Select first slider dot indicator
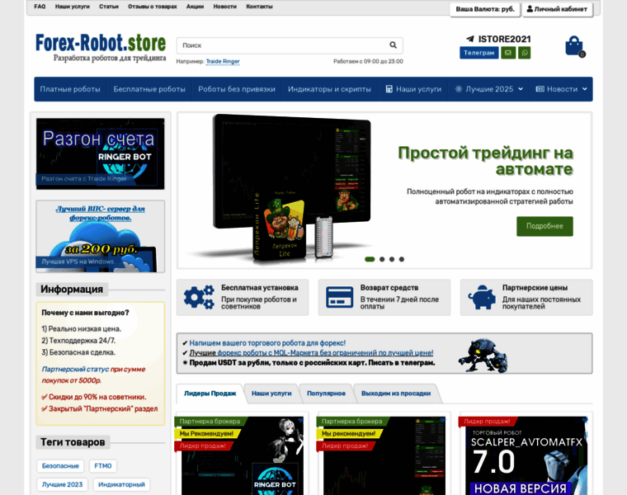Viewport: 627px width, 495px height. tap(370, 259)
